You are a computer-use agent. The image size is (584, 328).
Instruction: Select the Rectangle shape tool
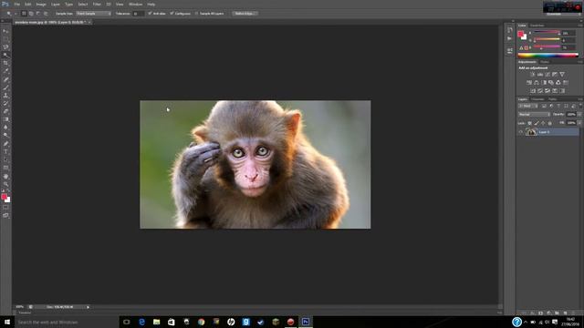click(5, 168)
